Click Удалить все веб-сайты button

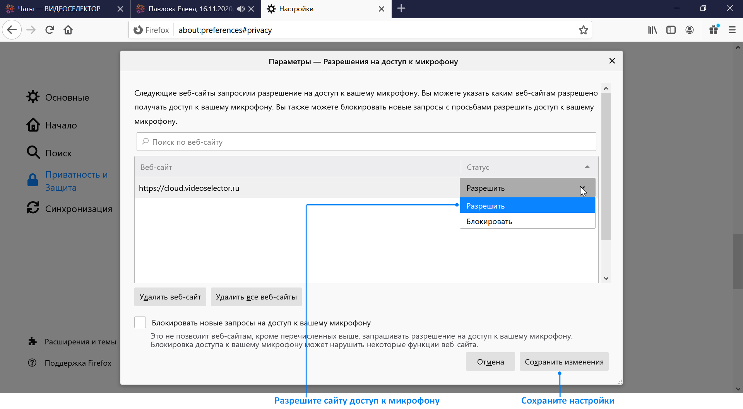256,297
